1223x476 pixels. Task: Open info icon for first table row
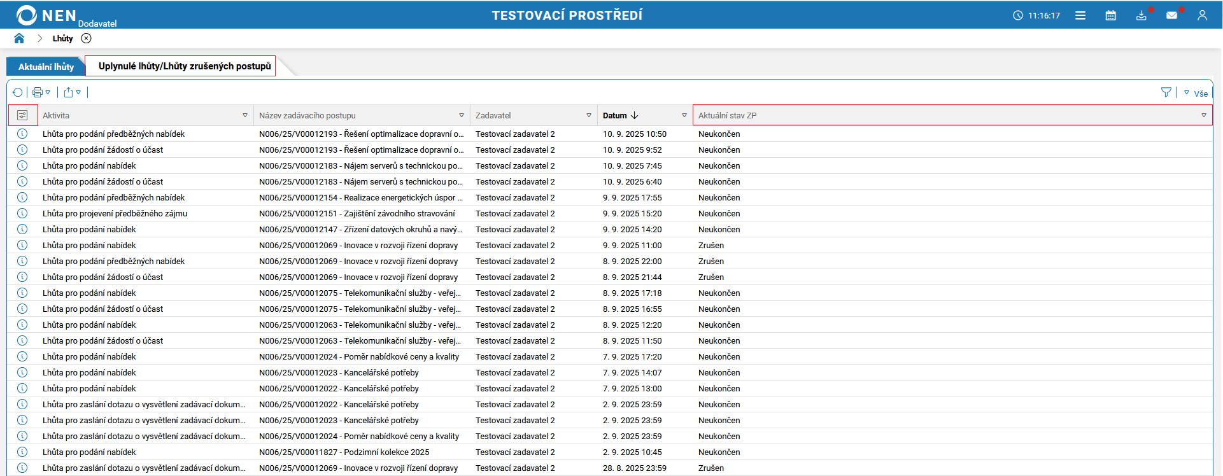[x=22, y=134]
